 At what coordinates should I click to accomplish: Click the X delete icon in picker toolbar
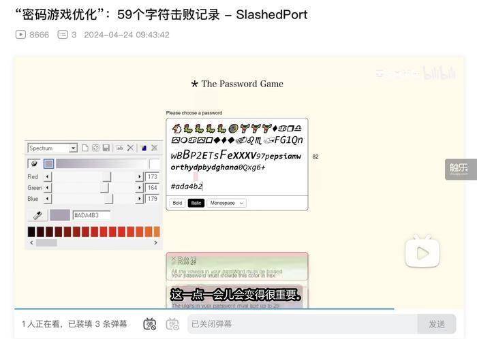click(130, 148)
